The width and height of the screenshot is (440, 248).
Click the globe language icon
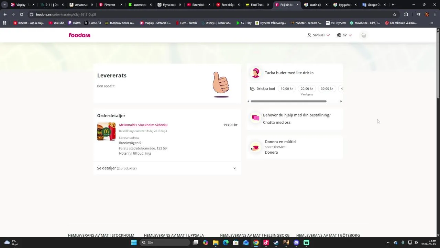point(339,35)
